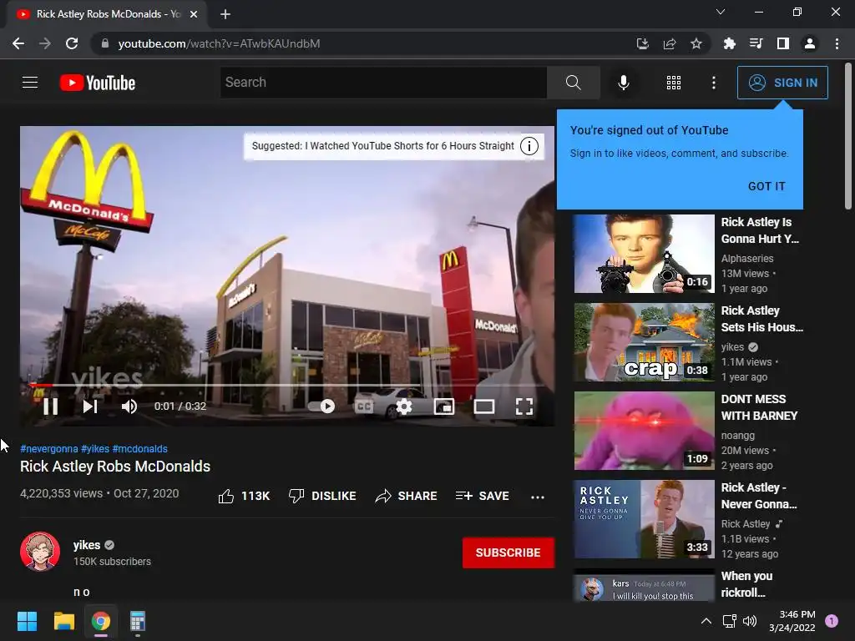This screenshot has width=855, height=641.
Task: Open the player settings gear
Action: pyautogui.click(x=404, y=406)
